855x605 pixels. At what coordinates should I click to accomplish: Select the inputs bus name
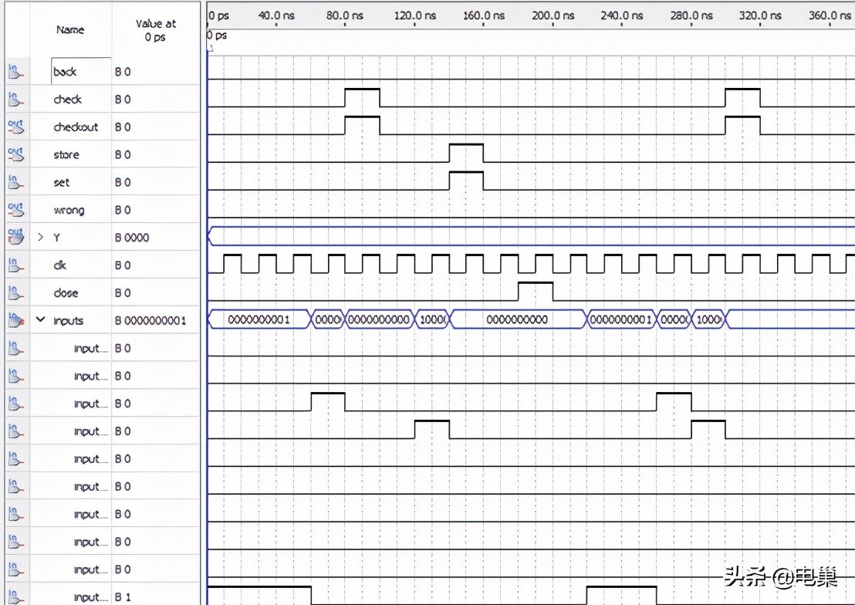click(x=68, y=321)
